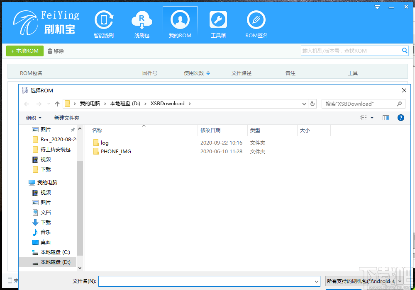The height and width of the screenshot is (290, 415).
Task: Sort files by 名称 column
Action: pos(97,130)
